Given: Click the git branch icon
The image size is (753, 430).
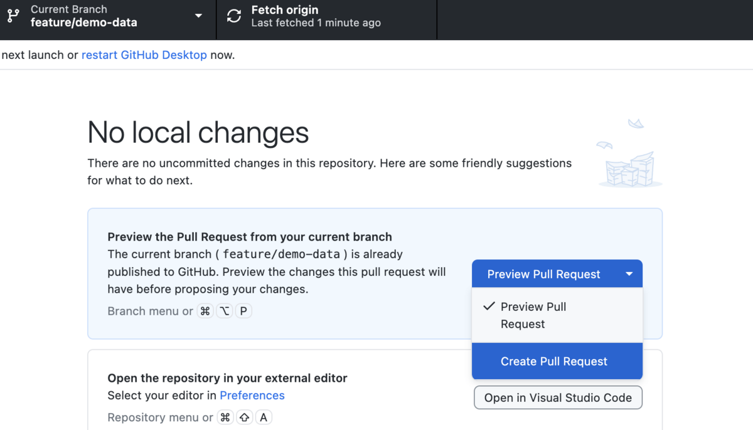Looking at the screenshot, I should click(x=13, y=16).
